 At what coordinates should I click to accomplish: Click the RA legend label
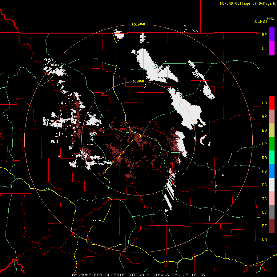click(264, 158)
